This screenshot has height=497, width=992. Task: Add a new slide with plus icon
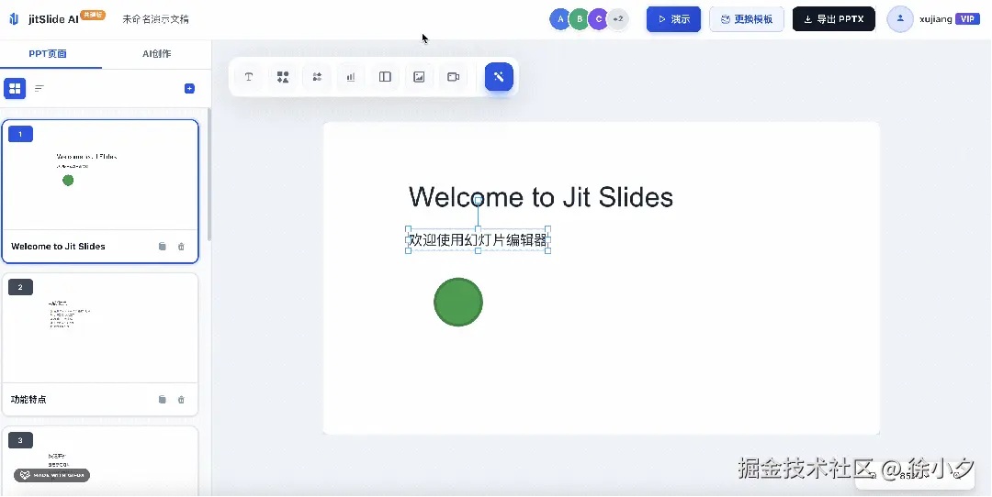pos(189,88)
